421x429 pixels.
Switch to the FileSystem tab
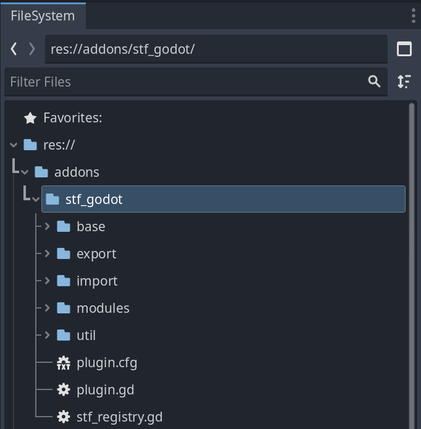pos(43,16)
